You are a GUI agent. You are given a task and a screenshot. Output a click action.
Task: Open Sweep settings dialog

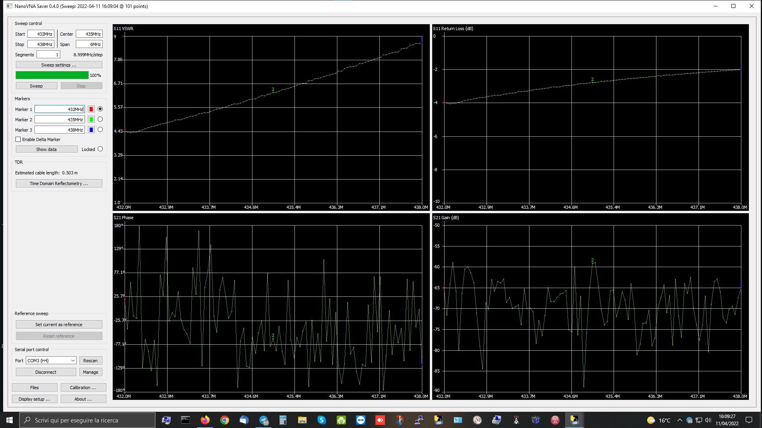pyautogui.click(x=59, y=65)
